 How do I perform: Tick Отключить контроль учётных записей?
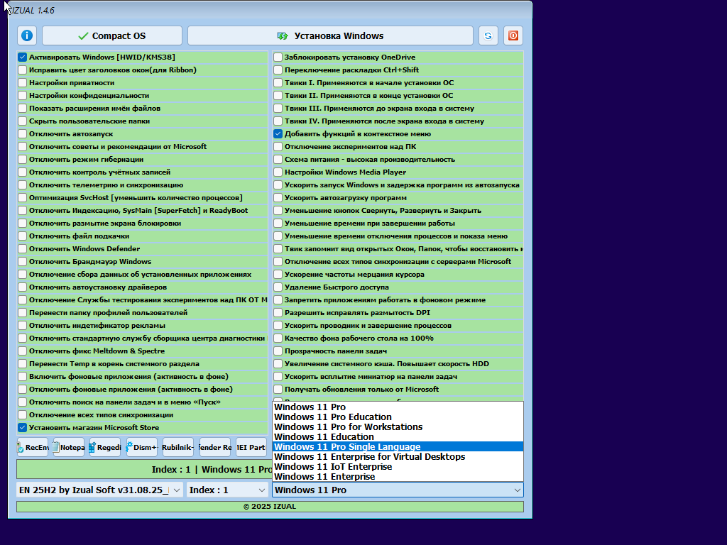[x=22, y=172]
